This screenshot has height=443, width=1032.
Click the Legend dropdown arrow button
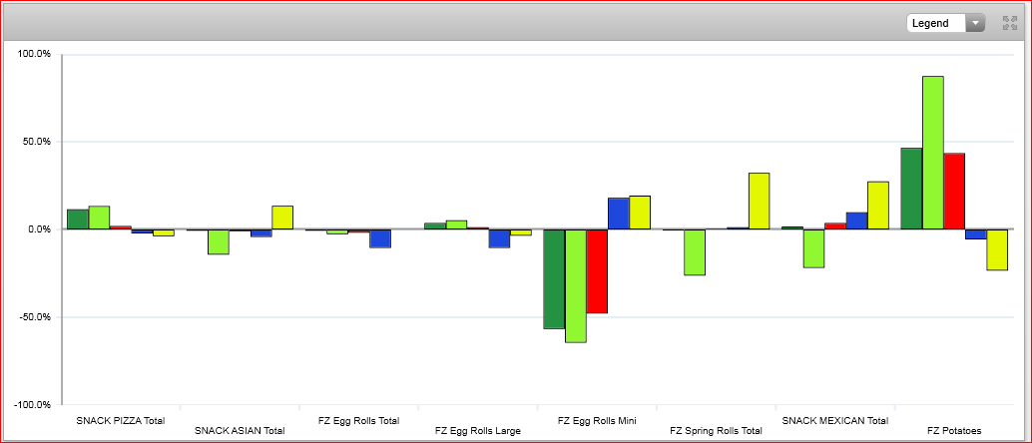(975, 23)
